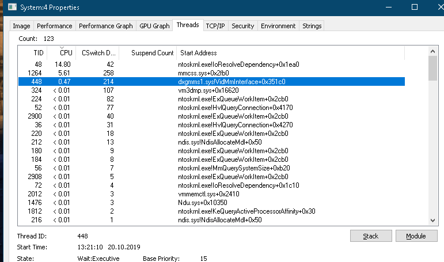Select thread 180 ExQueueWorkItem row

211,151
